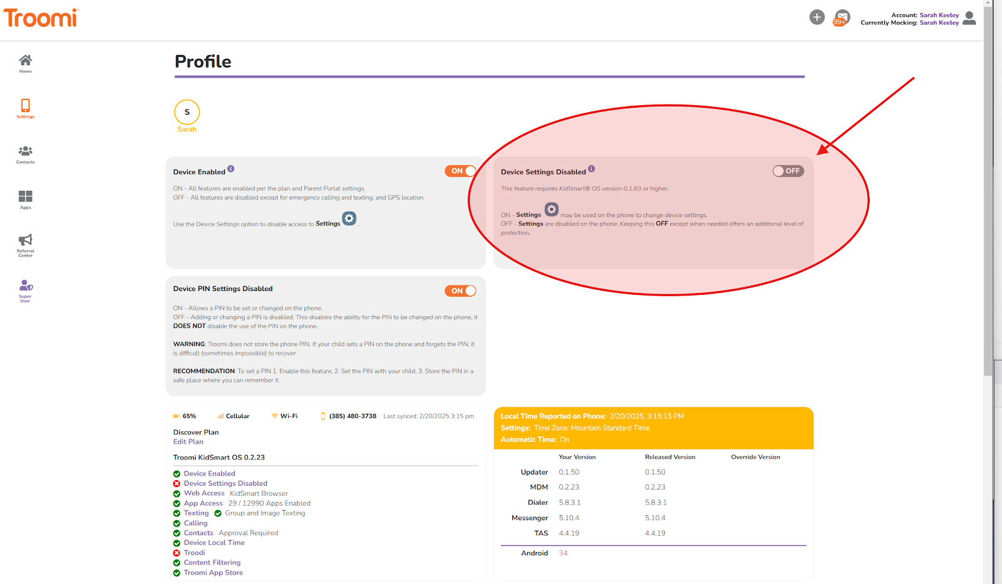This screenshot has height=584, width=1002.
Task: Click Last synced 2/20/2025 3:15 pm text
Action: 428,416
